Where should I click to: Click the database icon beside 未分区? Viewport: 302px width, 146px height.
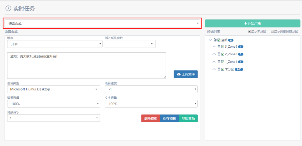[219, 69]
